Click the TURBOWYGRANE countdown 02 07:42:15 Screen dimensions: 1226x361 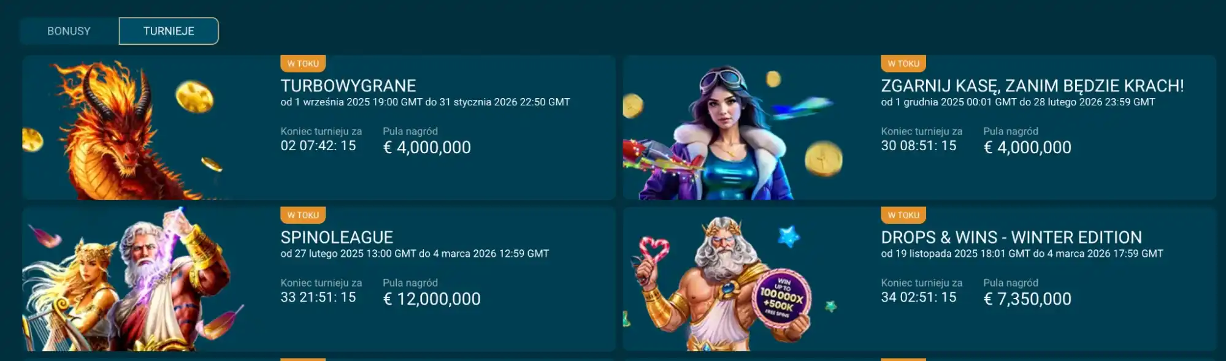click(x=318, y=146)
